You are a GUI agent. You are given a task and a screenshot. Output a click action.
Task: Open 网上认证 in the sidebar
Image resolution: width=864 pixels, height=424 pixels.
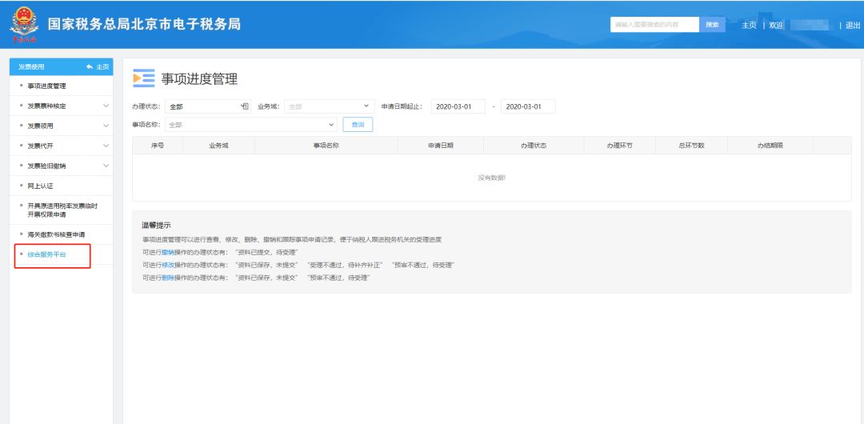(40, 186)
